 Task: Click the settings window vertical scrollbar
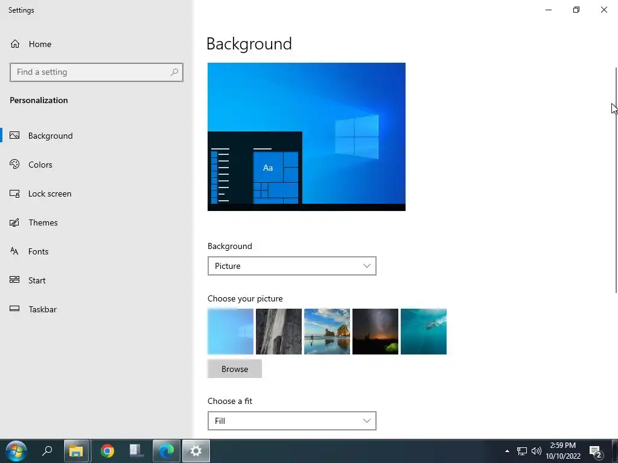pyautogui.click(x=616, y=180)
